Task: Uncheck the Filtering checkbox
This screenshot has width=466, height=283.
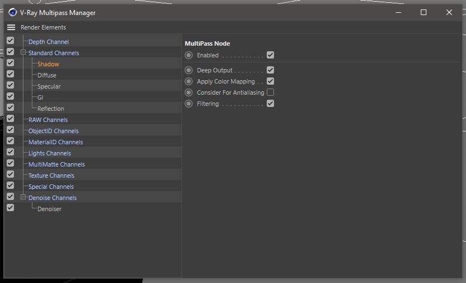Action: (x=270, y=104)
